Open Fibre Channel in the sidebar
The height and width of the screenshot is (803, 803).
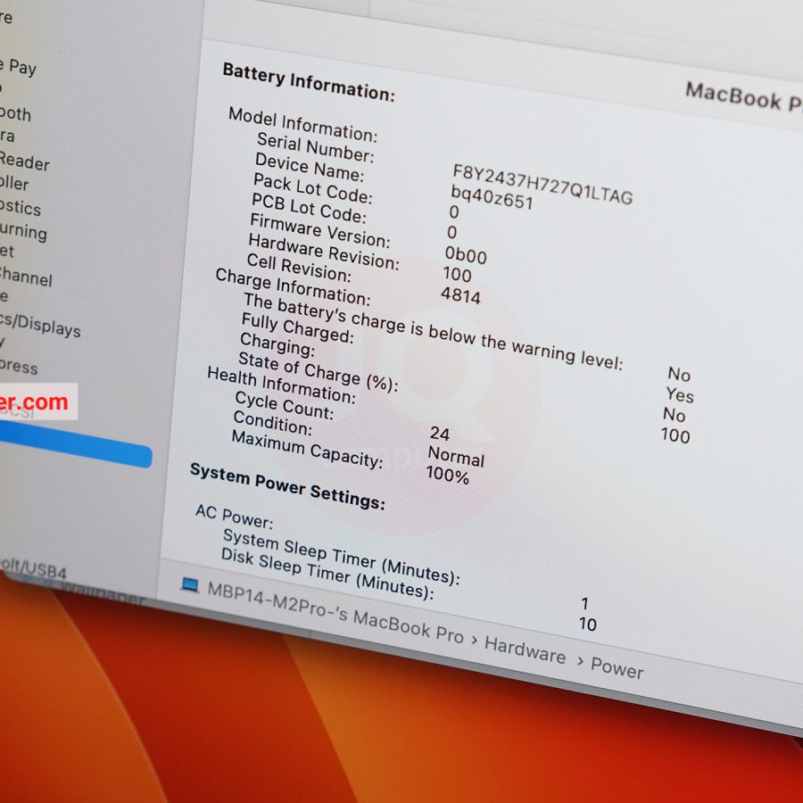click(x=26, y=277)
